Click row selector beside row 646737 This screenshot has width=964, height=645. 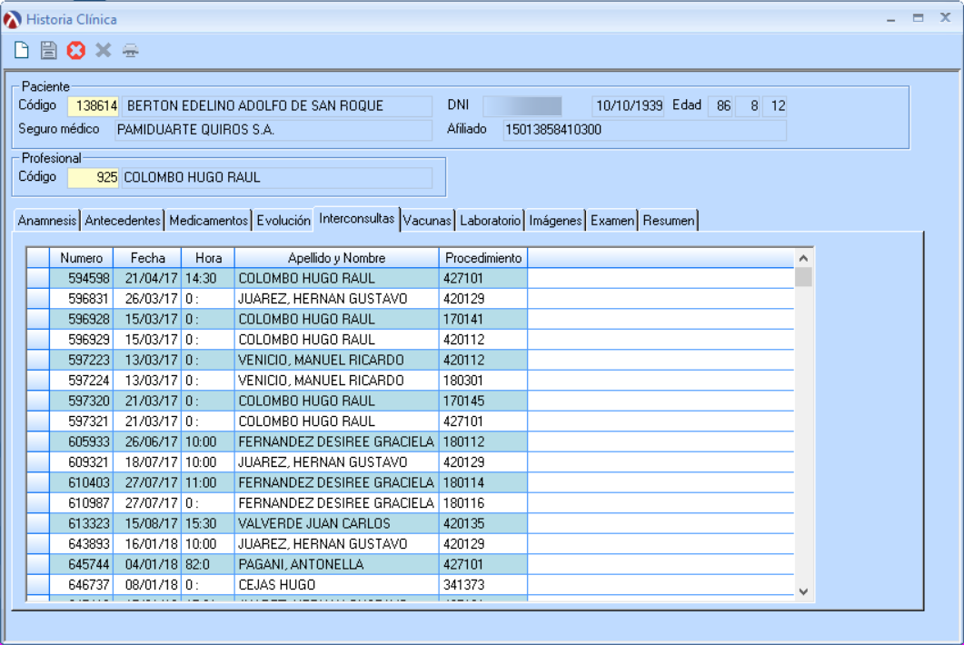38,585
